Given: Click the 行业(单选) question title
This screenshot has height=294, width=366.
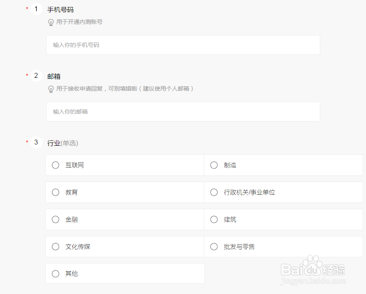Looking at the screenshot, I should tap(63, 143).
